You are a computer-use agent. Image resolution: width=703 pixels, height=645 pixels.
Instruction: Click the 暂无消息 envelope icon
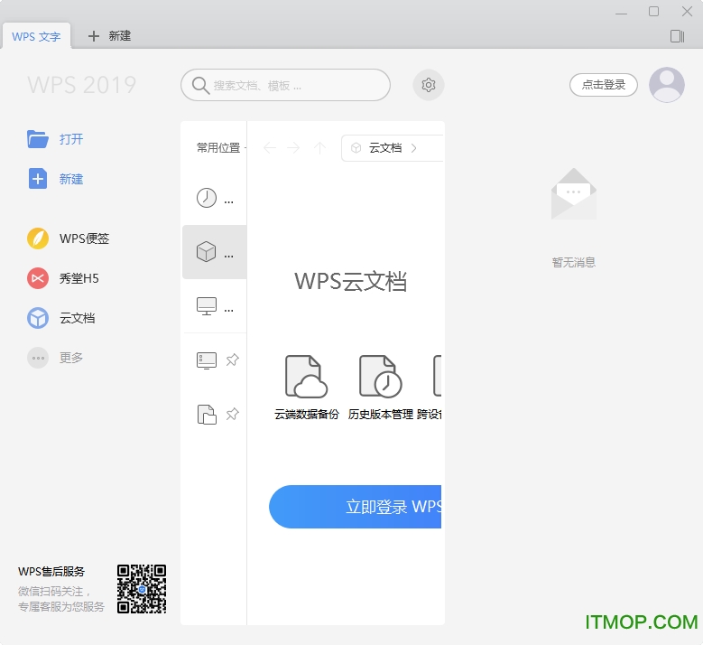(x=573, y=194)
